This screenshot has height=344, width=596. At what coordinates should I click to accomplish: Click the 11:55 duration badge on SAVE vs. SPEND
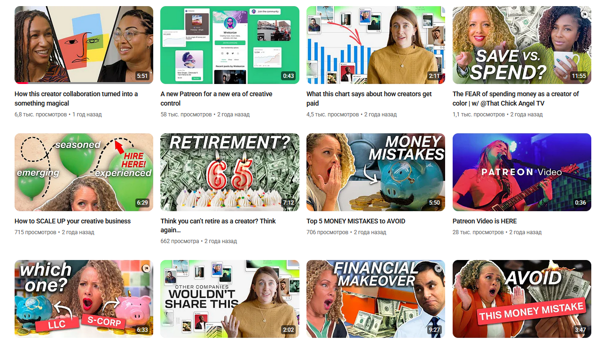(579, 76)
